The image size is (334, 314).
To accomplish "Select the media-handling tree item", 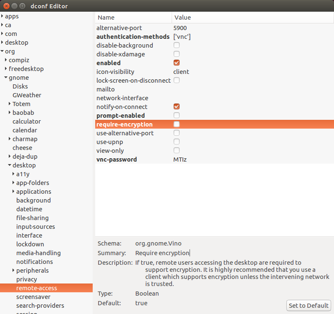I will (38, 253).
